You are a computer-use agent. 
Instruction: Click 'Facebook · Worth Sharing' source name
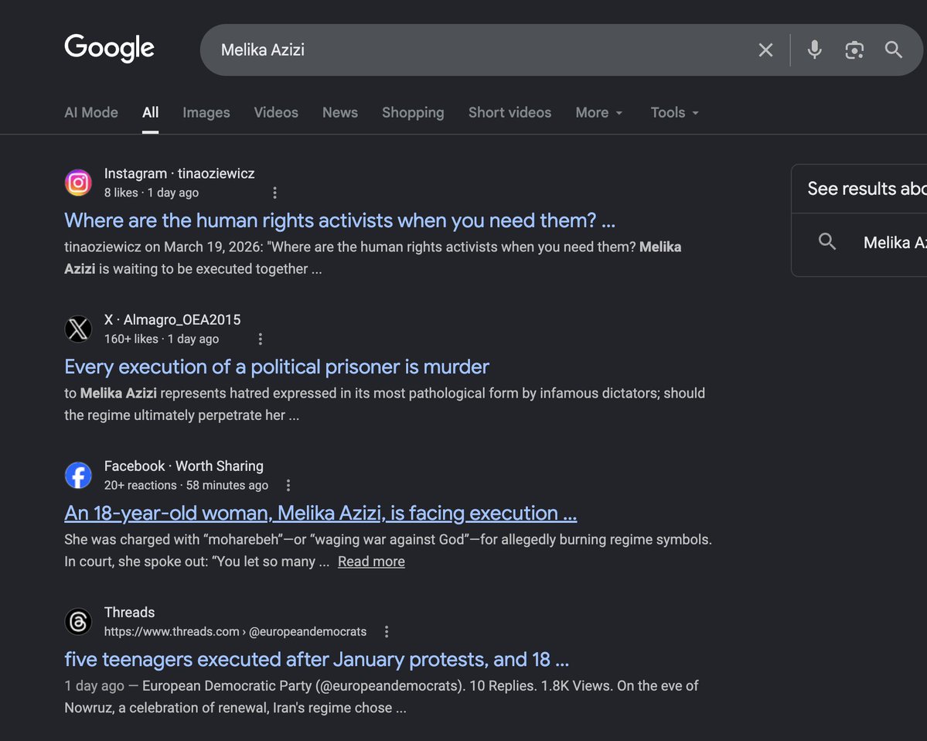click(184, 466)
